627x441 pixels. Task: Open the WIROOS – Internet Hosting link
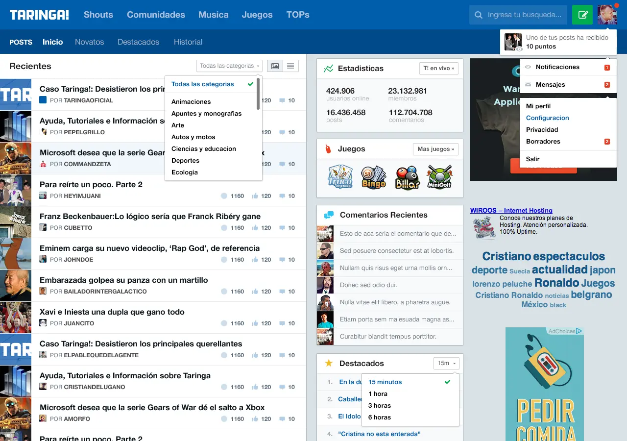(511, 210)
